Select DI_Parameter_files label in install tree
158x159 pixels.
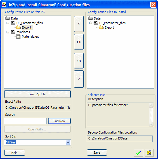pos(112,23)
